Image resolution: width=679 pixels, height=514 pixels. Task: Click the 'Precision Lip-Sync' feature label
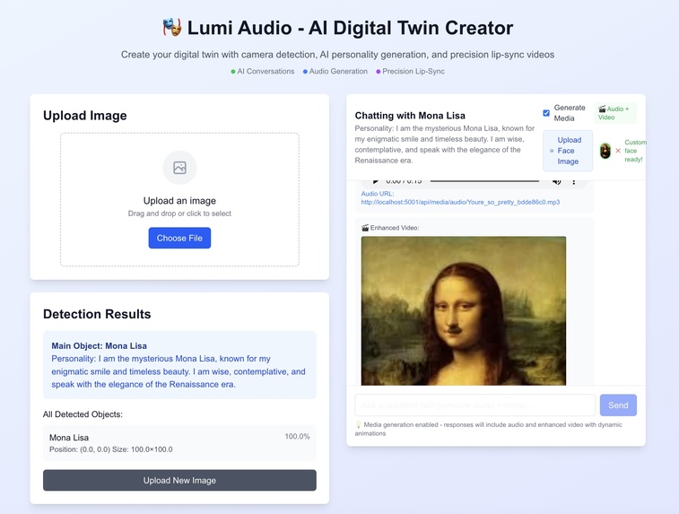[x=413, y=72]
